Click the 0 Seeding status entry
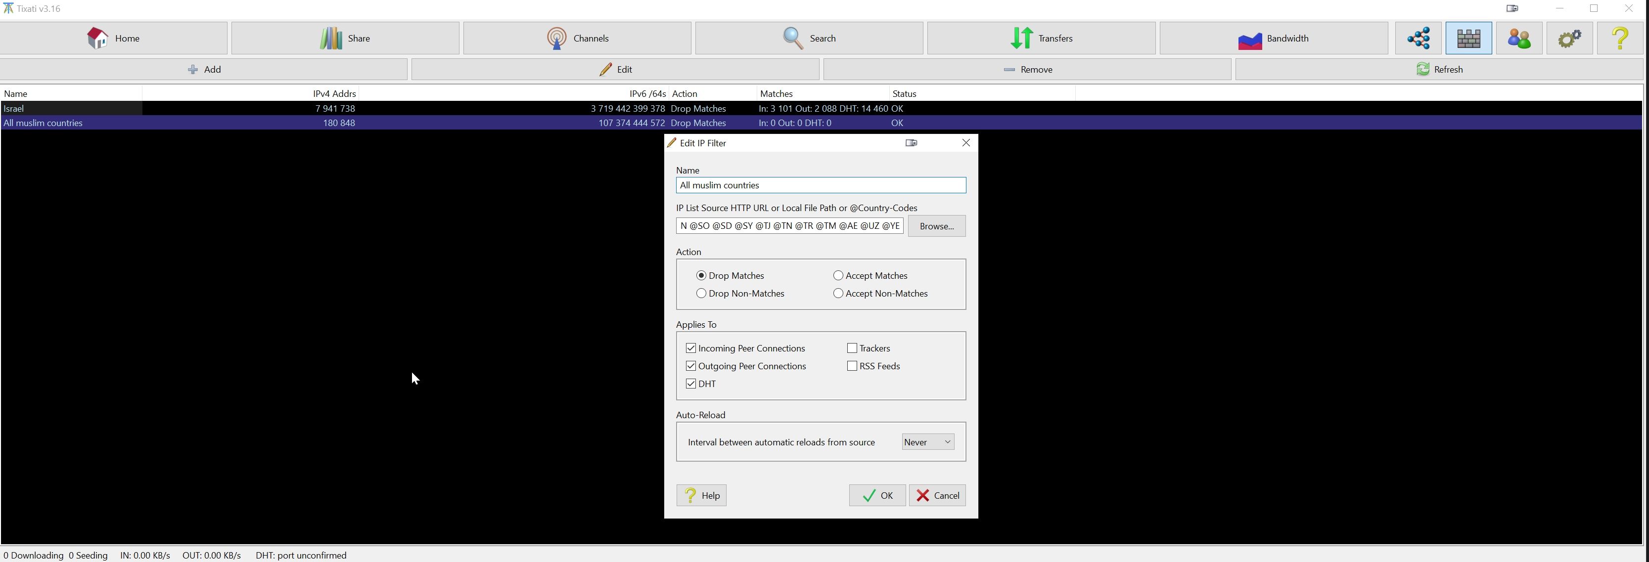Viewport: 1649px width, 562px height. pos(89,555)
